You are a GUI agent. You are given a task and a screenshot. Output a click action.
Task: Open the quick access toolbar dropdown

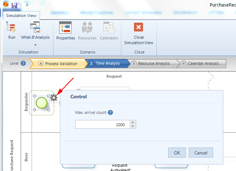[x=27, y=5]
